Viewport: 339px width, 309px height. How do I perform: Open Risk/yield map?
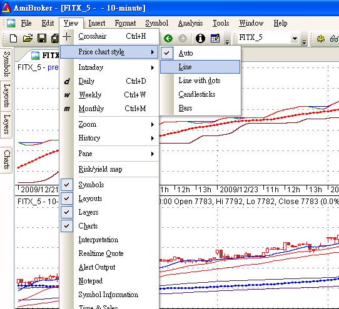(109, 169)
